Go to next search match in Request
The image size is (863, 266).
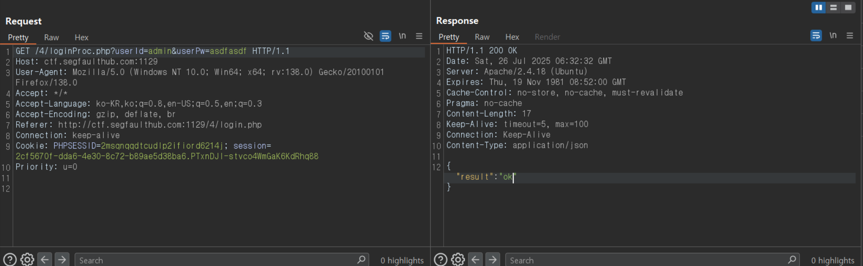[62, 260]
